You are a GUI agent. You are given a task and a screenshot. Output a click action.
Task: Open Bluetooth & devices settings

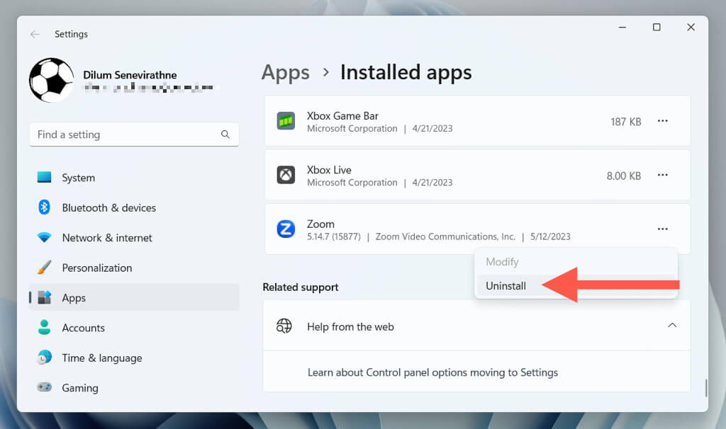tap(134, 207)
